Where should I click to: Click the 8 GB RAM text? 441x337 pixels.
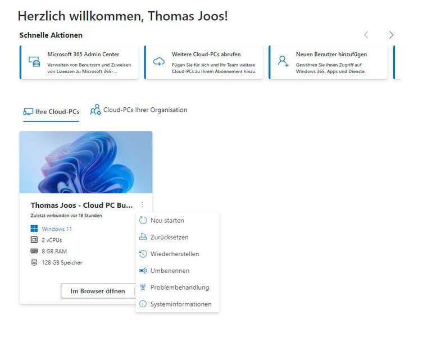click(54, 251)
